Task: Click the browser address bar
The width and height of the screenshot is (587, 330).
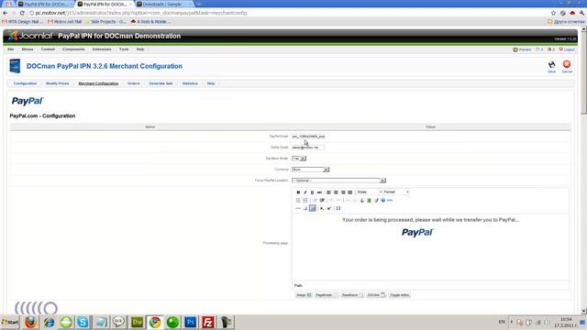Action: point(288,13)
